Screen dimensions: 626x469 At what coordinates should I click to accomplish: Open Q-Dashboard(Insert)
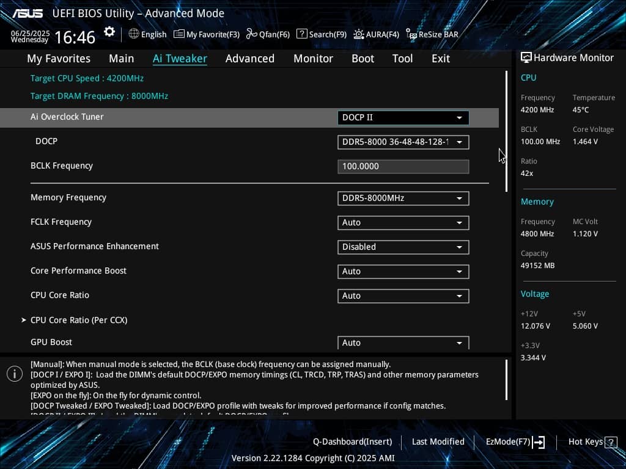(353, 442)
